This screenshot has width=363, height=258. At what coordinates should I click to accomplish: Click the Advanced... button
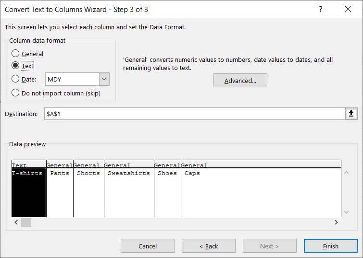240,81
